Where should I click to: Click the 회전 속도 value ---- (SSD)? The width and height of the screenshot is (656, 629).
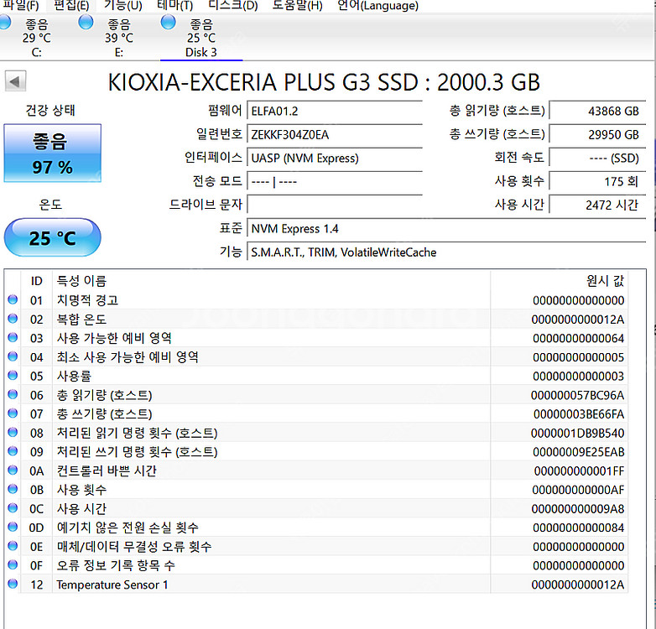[597, 158]
